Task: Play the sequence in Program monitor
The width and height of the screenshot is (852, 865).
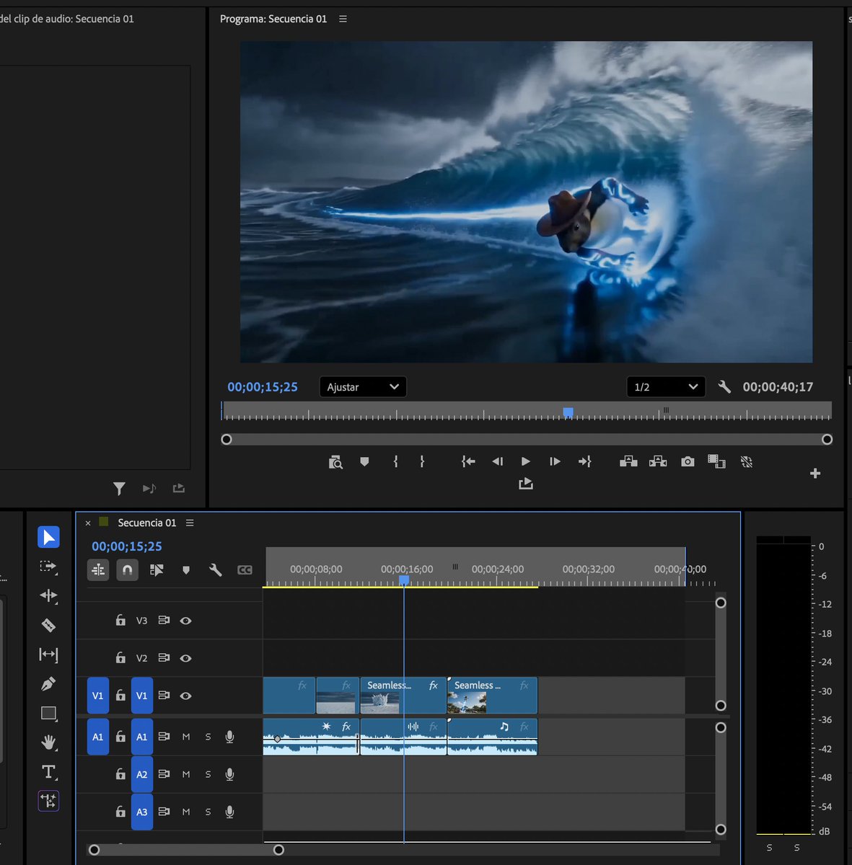Action: (526, 461)
